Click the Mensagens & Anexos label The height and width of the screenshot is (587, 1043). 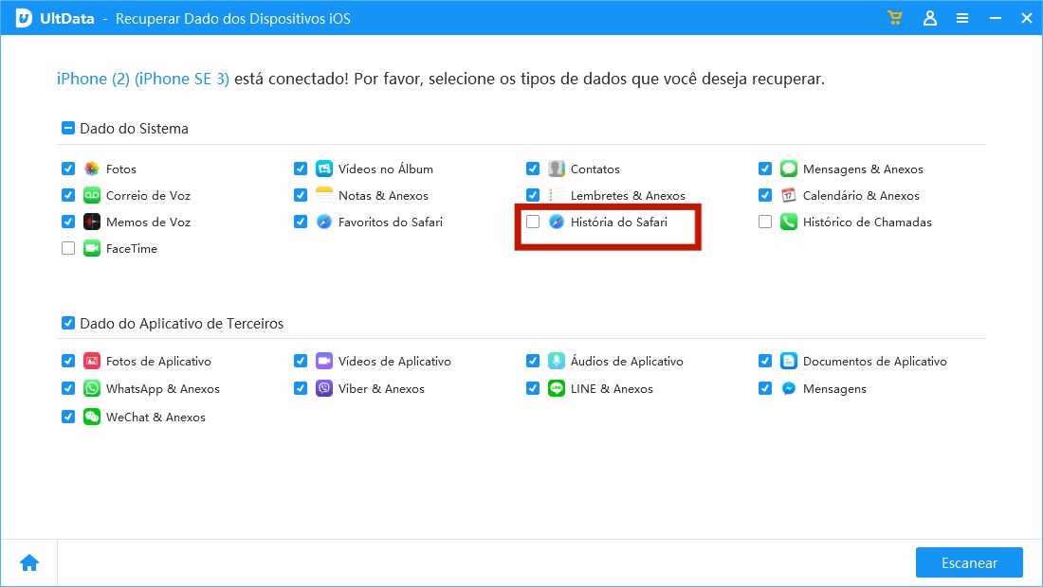point(862,169)
